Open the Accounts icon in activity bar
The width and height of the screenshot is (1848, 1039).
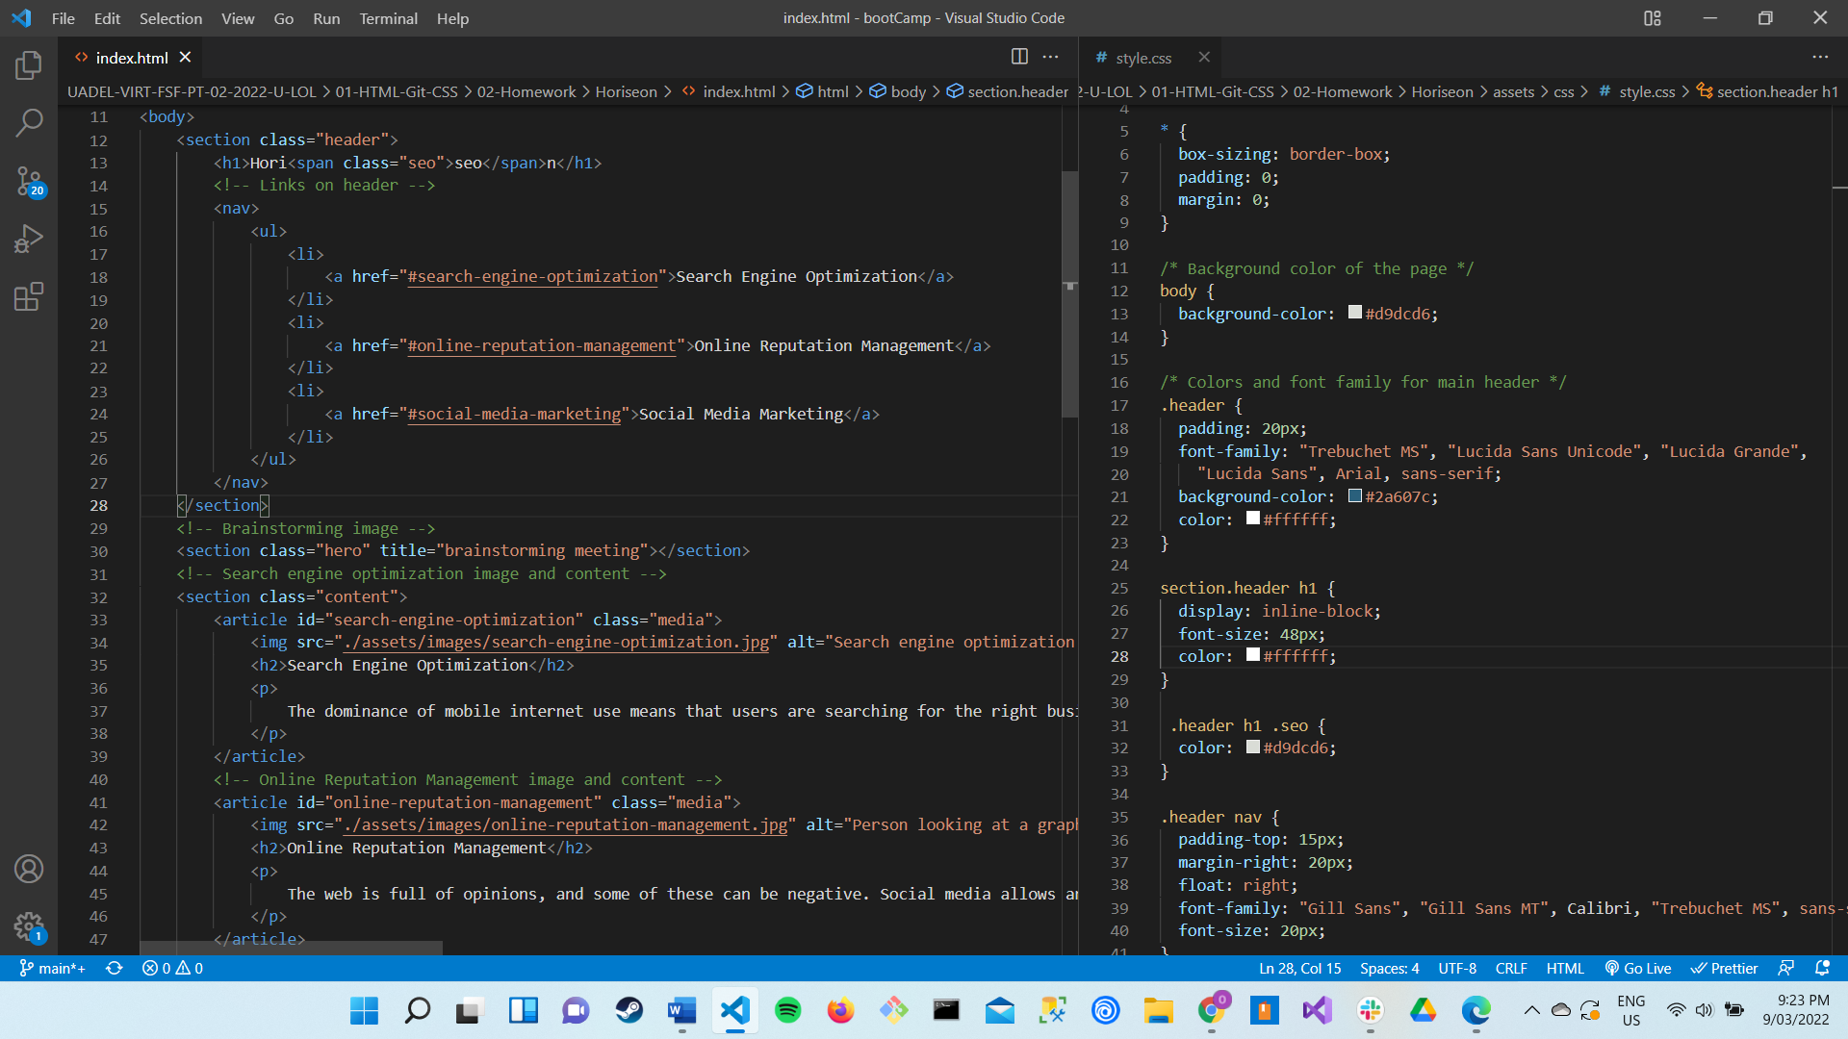click(x=29, y=869)
